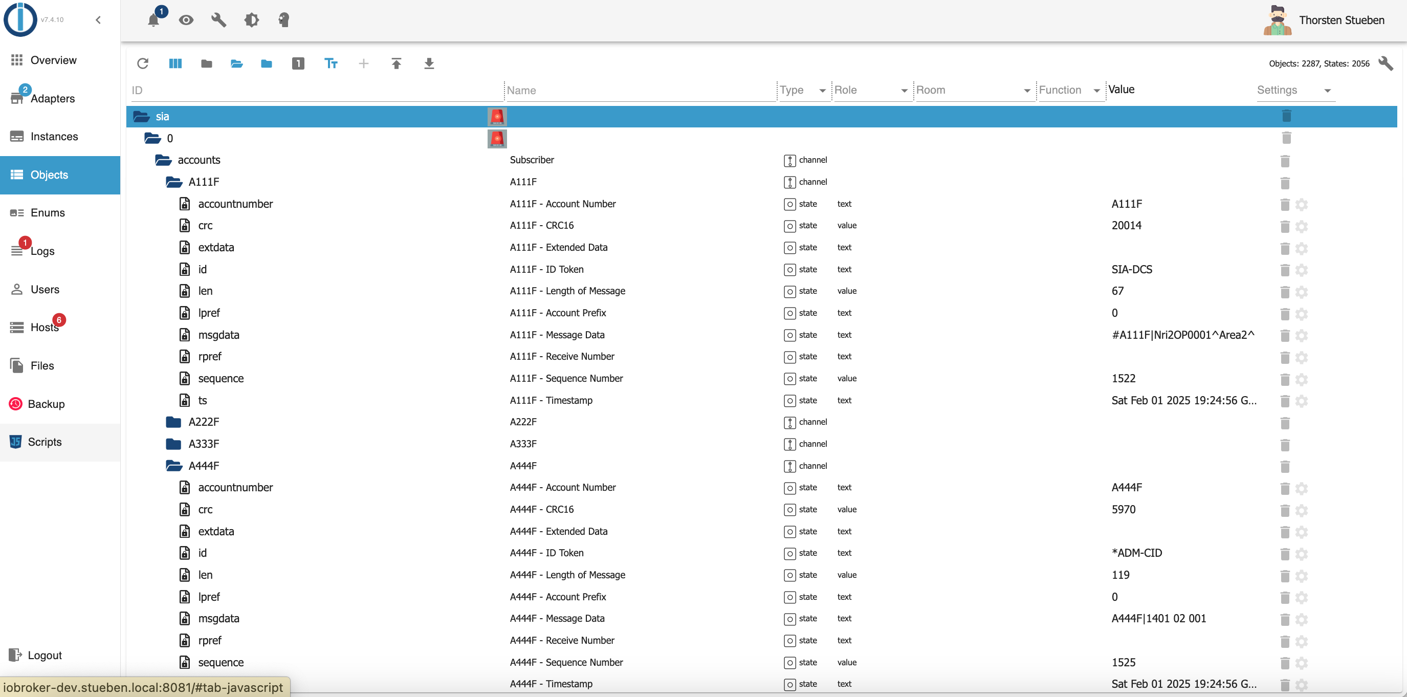
Task: Click the notifications bell icon
Action: (x=153, y=20)
